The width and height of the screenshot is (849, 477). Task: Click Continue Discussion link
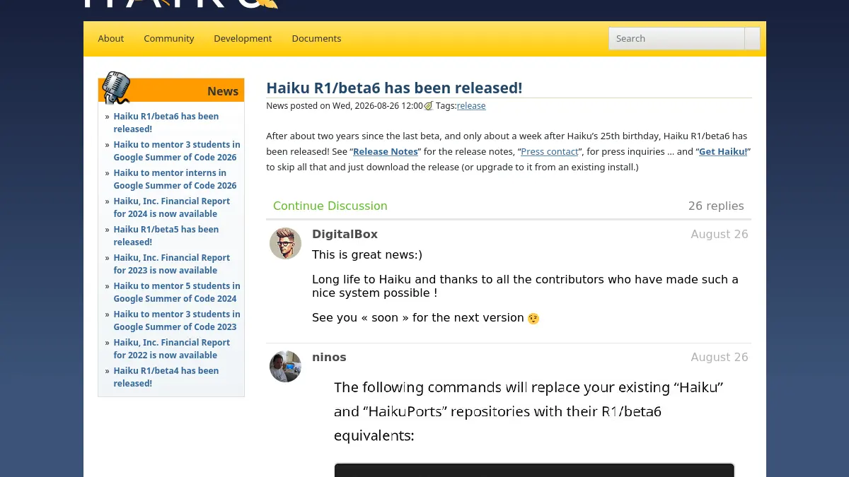point(330,206)
